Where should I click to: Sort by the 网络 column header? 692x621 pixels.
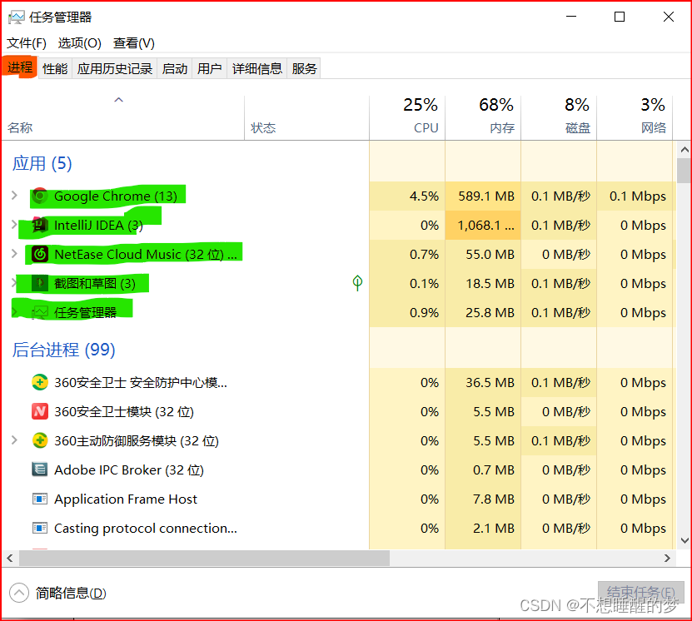pos(635,117)
